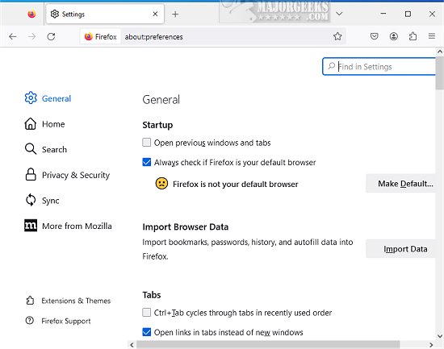Open the Search settings category

[46, 149]
